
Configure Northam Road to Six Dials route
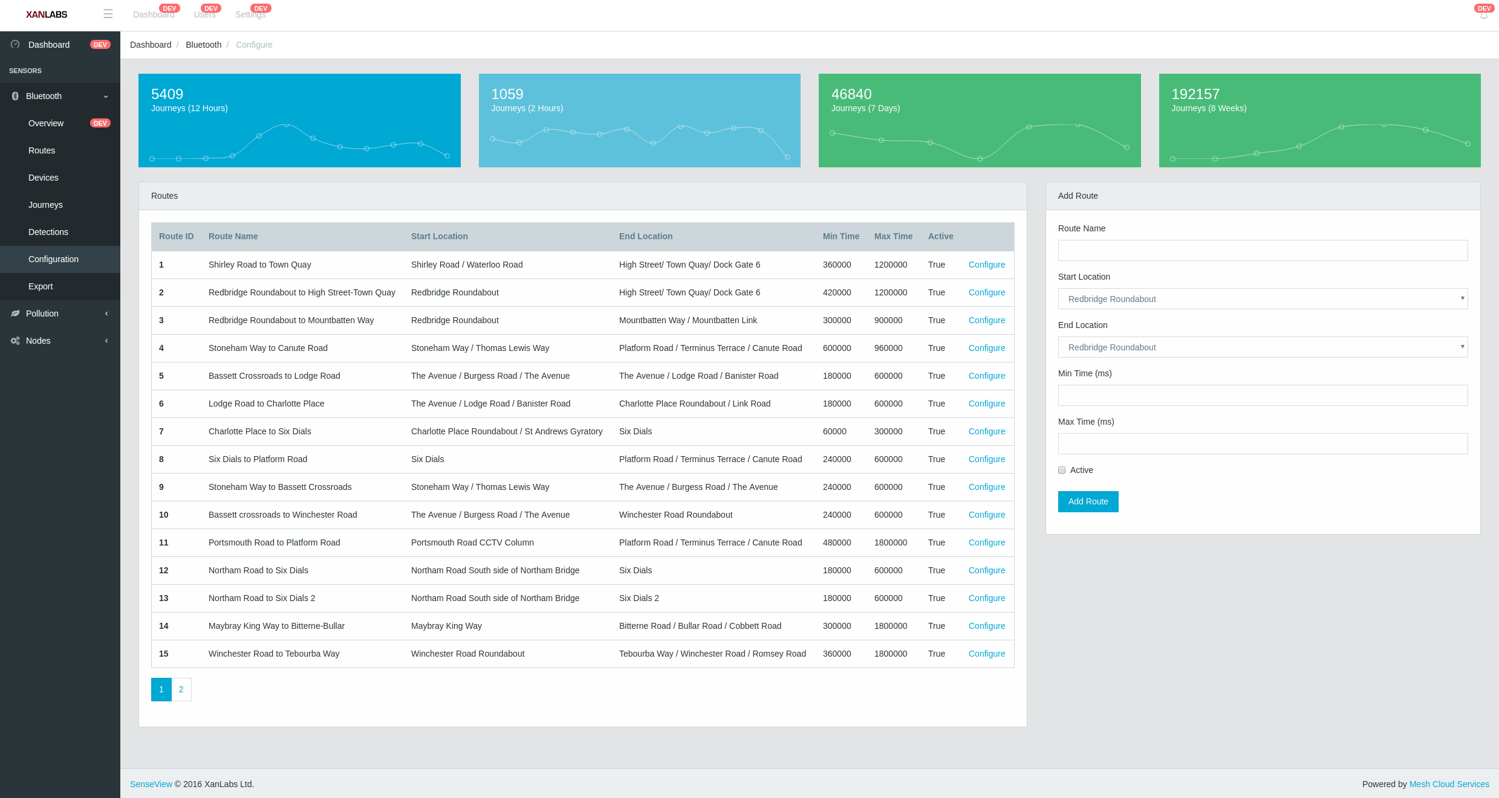(986, 570)
